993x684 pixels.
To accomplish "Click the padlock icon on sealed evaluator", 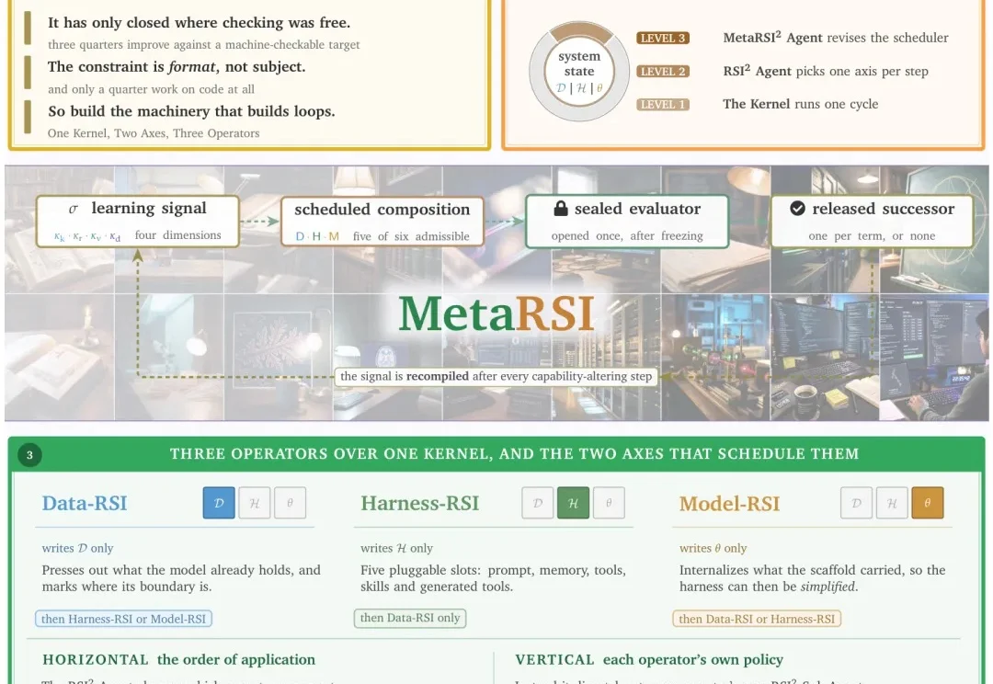I will point(561,209).
